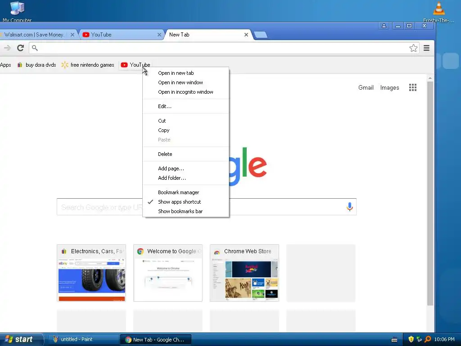Open the free nintendo games bookmark
The image size is (461, 346).
point(88,65)
